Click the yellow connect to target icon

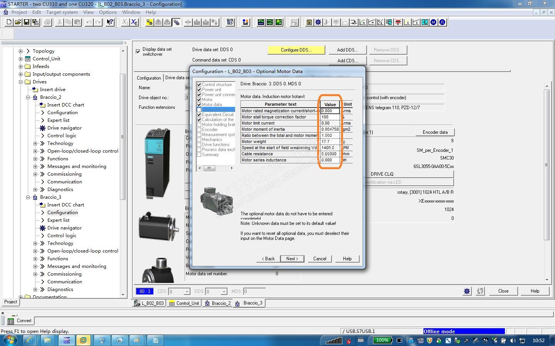click(150, 22)
